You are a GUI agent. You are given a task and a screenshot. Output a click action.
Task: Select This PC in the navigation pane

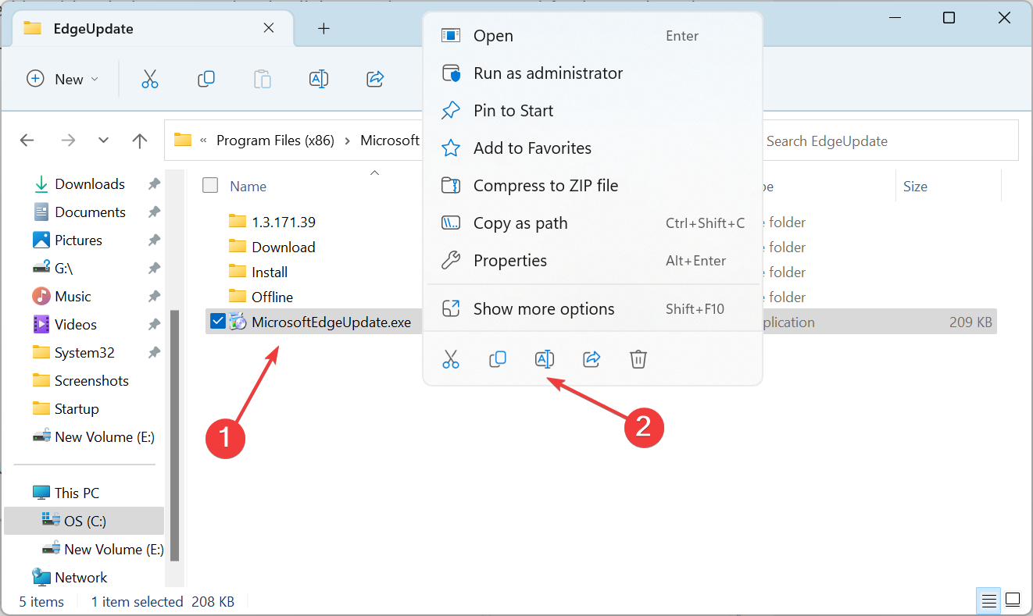point(77,493)
